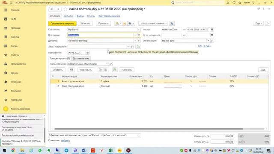This screenshot has height=154, width=274.
Task: Open the руб. + с НДС link
Action: (204, 46)
